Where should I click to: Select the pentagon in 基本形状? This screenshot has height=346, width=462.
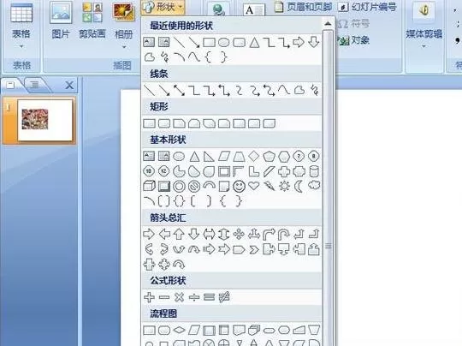coord(269,157)
